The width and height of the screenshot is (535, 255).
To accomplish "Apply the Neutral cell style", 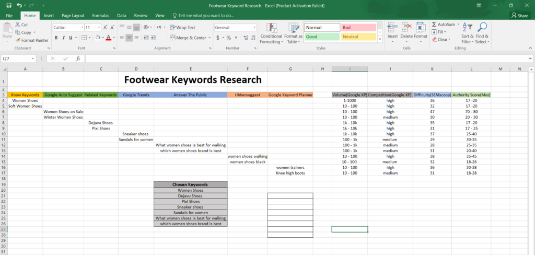I will tap(358, 37).
